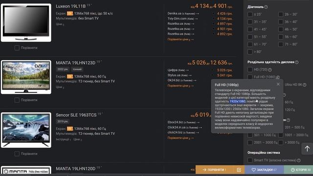Show help for Ultra HD 8K option
The height and width of the screenshot is (176, 313).
[x=304, y=85]
